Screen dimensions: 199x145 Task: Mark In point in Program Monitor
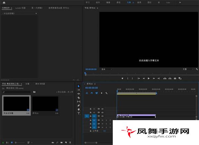pos(128,78)
